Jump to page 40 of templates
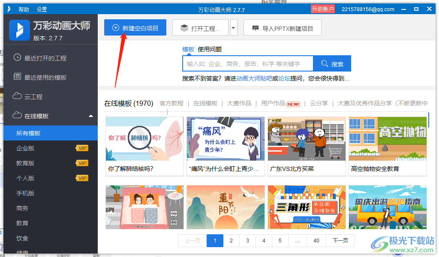Viewport: 439px width, 257px height. [x=316, y=240]
